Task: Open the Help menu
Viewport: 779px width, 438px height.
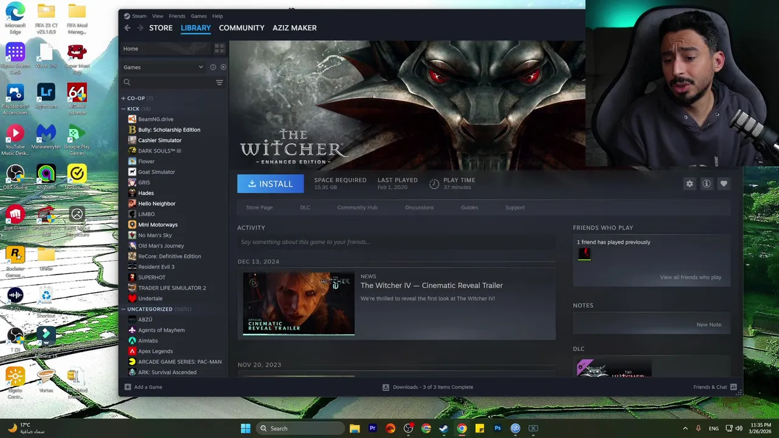Action: [x=217, y=16]
